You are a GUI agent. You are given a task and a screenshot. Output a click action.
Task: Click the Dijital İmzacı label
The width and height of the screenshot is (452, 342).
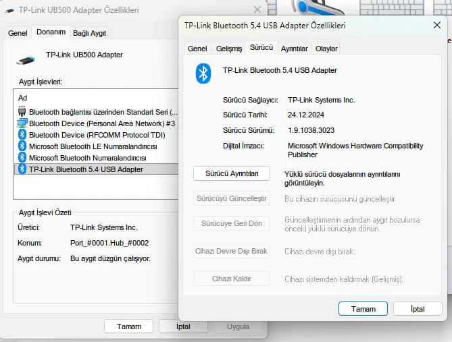coord(243,146)
